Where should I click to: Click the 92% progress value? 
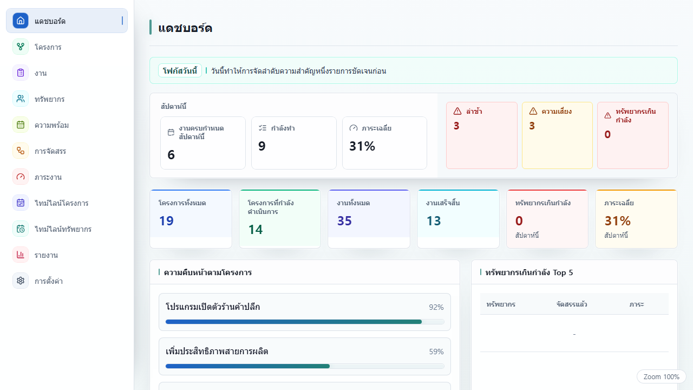click(436, 307)
